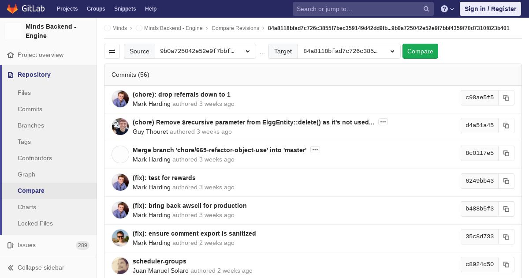Open commit c8924d50 hash link
This screenshot has width=529, height=278.
tap(480, 264)
